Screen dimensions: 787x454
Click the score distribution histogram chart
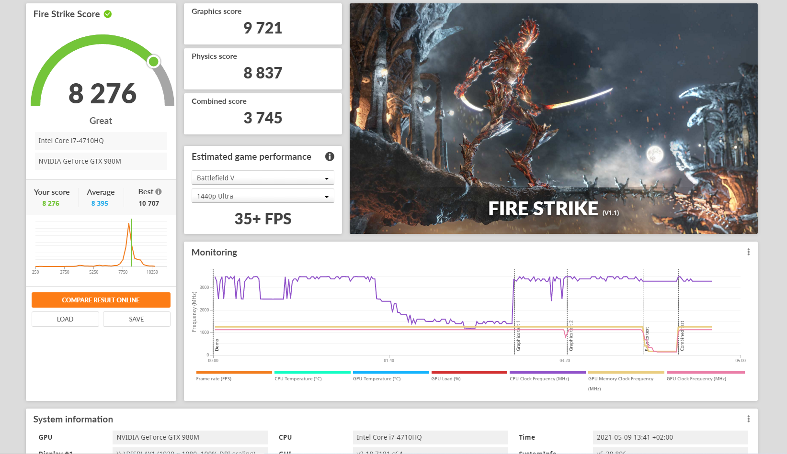tap(101, 244)
